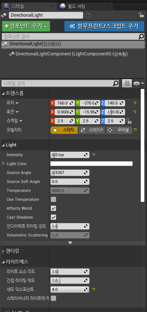147x312 pixels.
Task: Switch to the 디테일 tab
Action: tap(29, 6)
